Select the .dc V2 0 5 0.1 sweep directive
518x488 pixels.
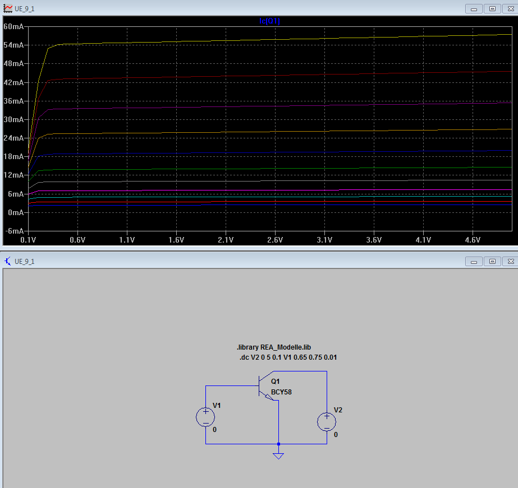(x=288, y=357)
